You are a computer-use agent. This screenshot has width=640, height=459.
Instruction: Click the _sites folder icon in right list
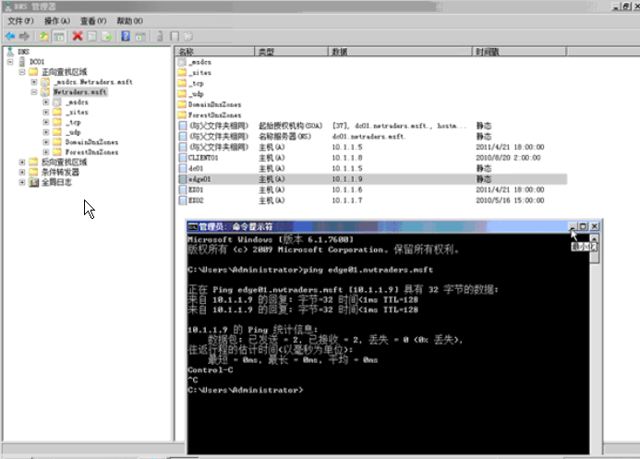pyautogui.click(x=182, y=73)
